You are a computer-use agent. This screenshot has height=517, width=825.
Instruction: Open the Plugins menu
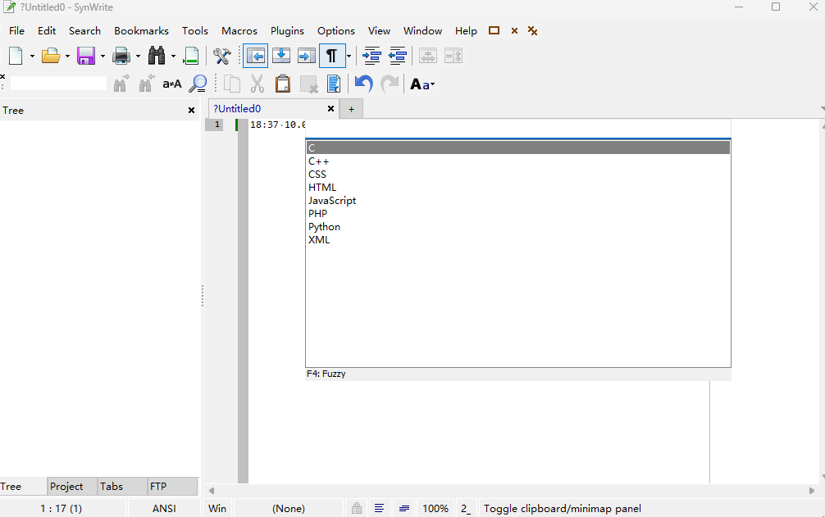click(x=287, y=31)
